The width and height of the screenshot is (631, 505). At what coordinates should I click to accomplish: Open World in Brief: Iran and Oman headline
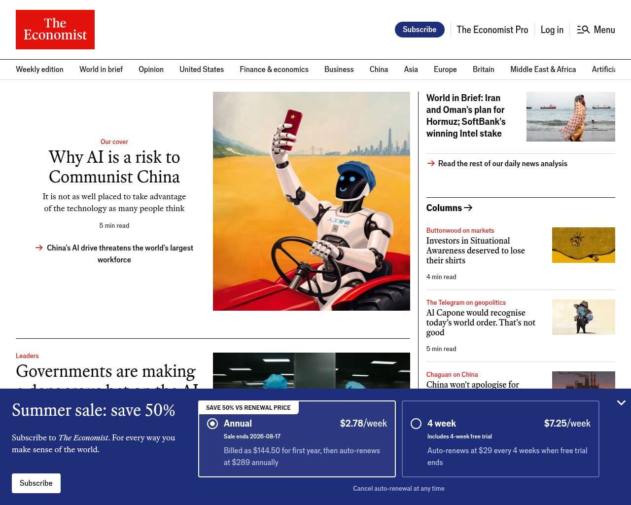(x=466, y=116)
